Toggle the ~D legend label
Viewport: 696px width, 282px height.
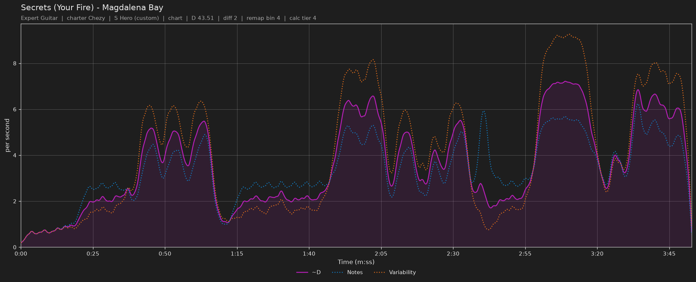pos(316,272)
